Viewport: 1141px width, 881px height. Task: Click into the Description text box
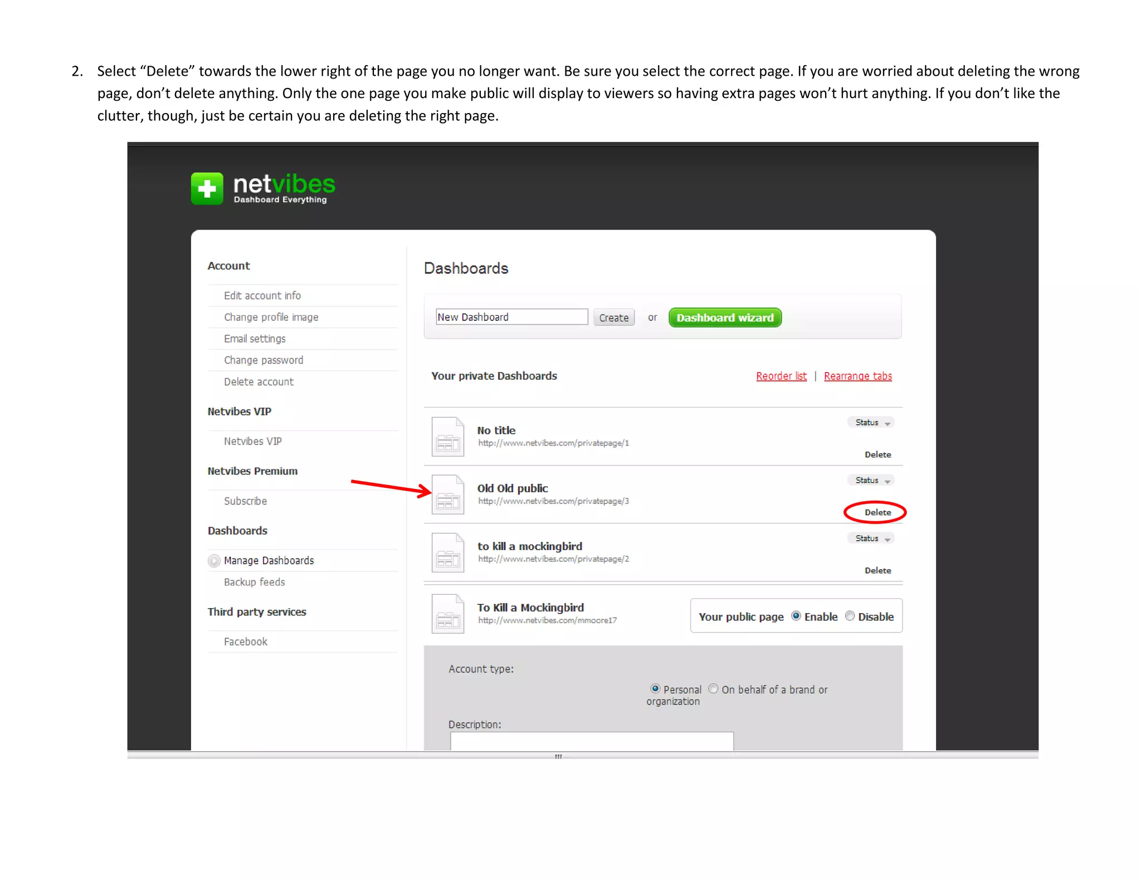592,741
